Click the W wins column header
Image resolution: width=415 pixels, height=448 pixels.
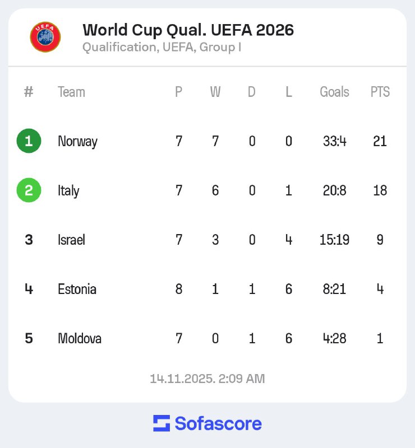point(215,92)
